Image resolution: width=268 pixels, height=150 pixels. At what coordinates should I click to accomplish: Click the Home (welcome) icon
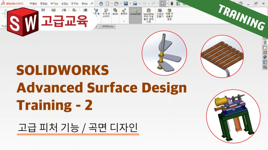[101, 3]
